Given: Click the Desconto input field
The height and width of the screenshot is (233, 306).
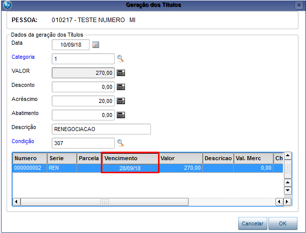Looking at the screenshot, I should pyautogui.click(x=83, y=87).
